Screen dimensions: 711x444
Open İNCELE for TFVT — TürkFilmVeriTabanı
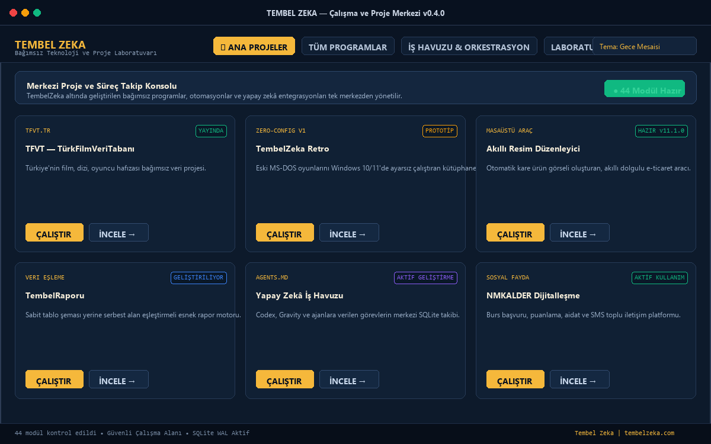[x=118, y=233]
